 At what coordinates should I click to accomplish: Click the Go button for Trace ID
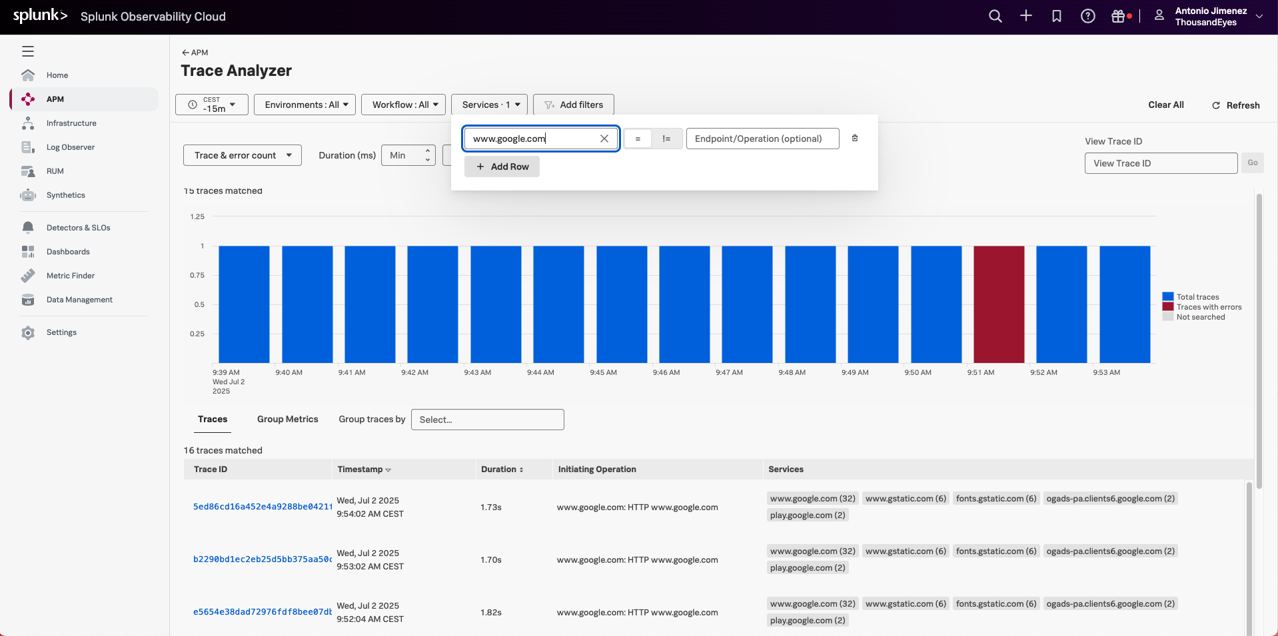[1253, 162]
